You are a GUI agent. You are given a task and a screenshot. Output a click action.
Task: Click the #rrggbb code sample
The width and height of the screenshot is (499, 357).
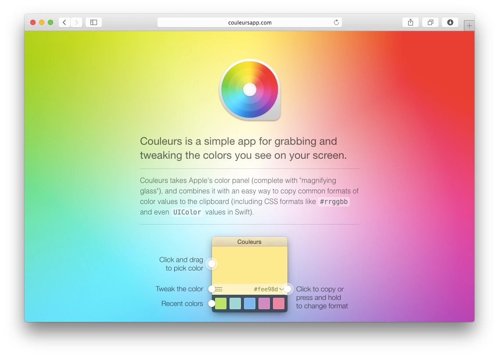coord(334,202)
